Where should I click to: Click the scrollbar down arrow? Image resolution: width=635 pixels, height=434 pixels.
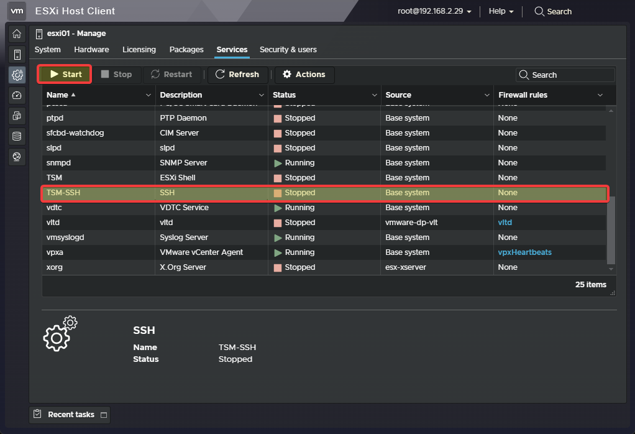pos(611,269)
